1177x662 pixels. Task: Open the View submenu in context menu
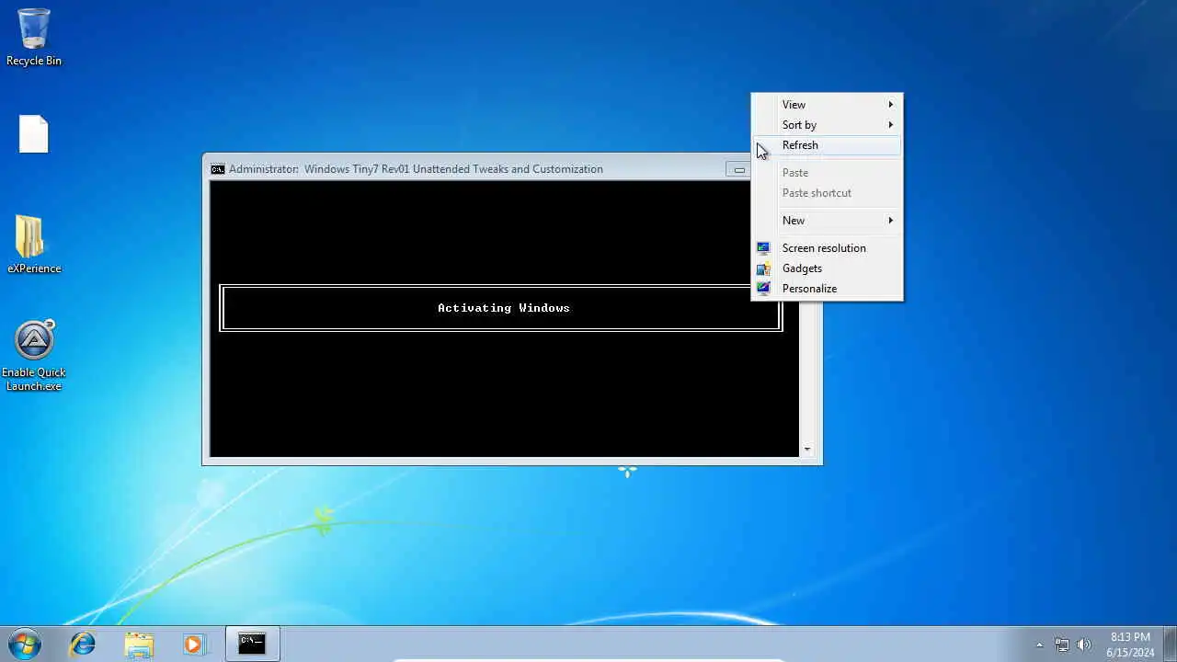point(827,105)
